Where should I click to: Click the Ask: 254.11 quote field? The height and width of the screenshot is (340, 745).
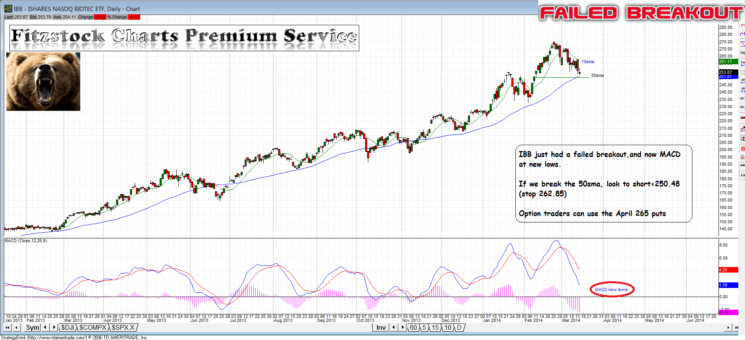64,17
